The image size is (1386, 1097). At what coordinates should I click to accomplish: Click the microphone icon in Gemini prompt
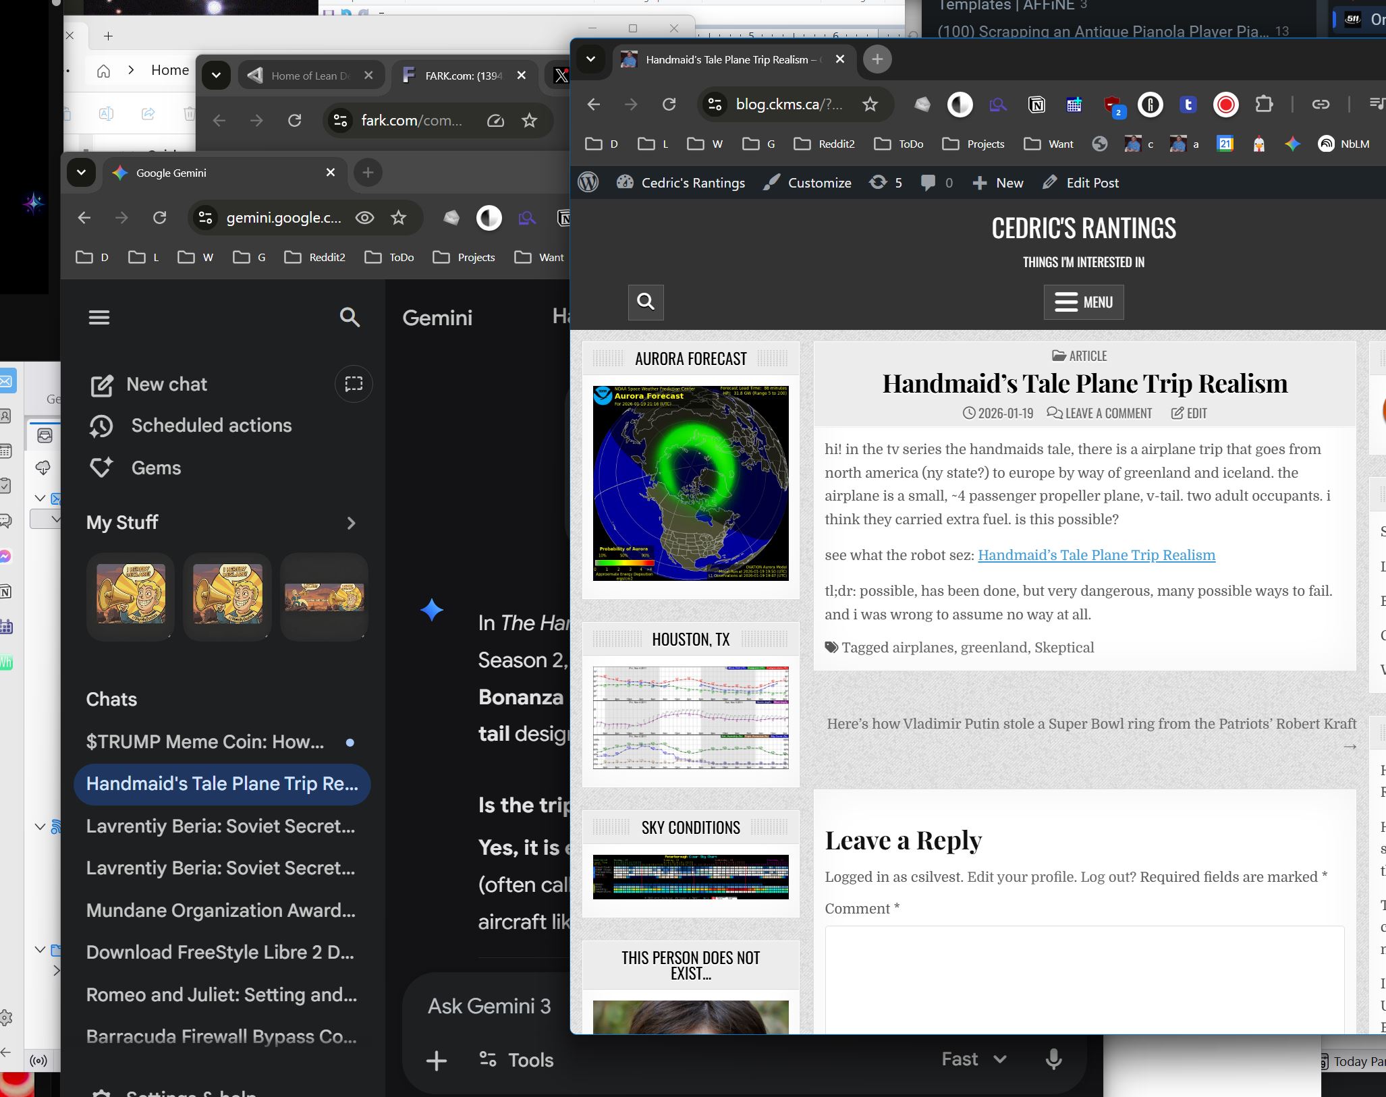pos(1053,1059)
